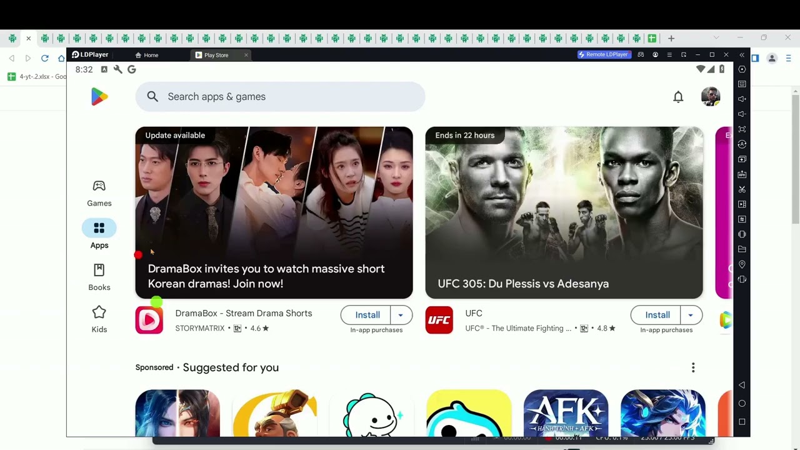800x450 pixels.
Task: Open LDPlayer gamepad settings icon
Action: (x=641, y=55)
